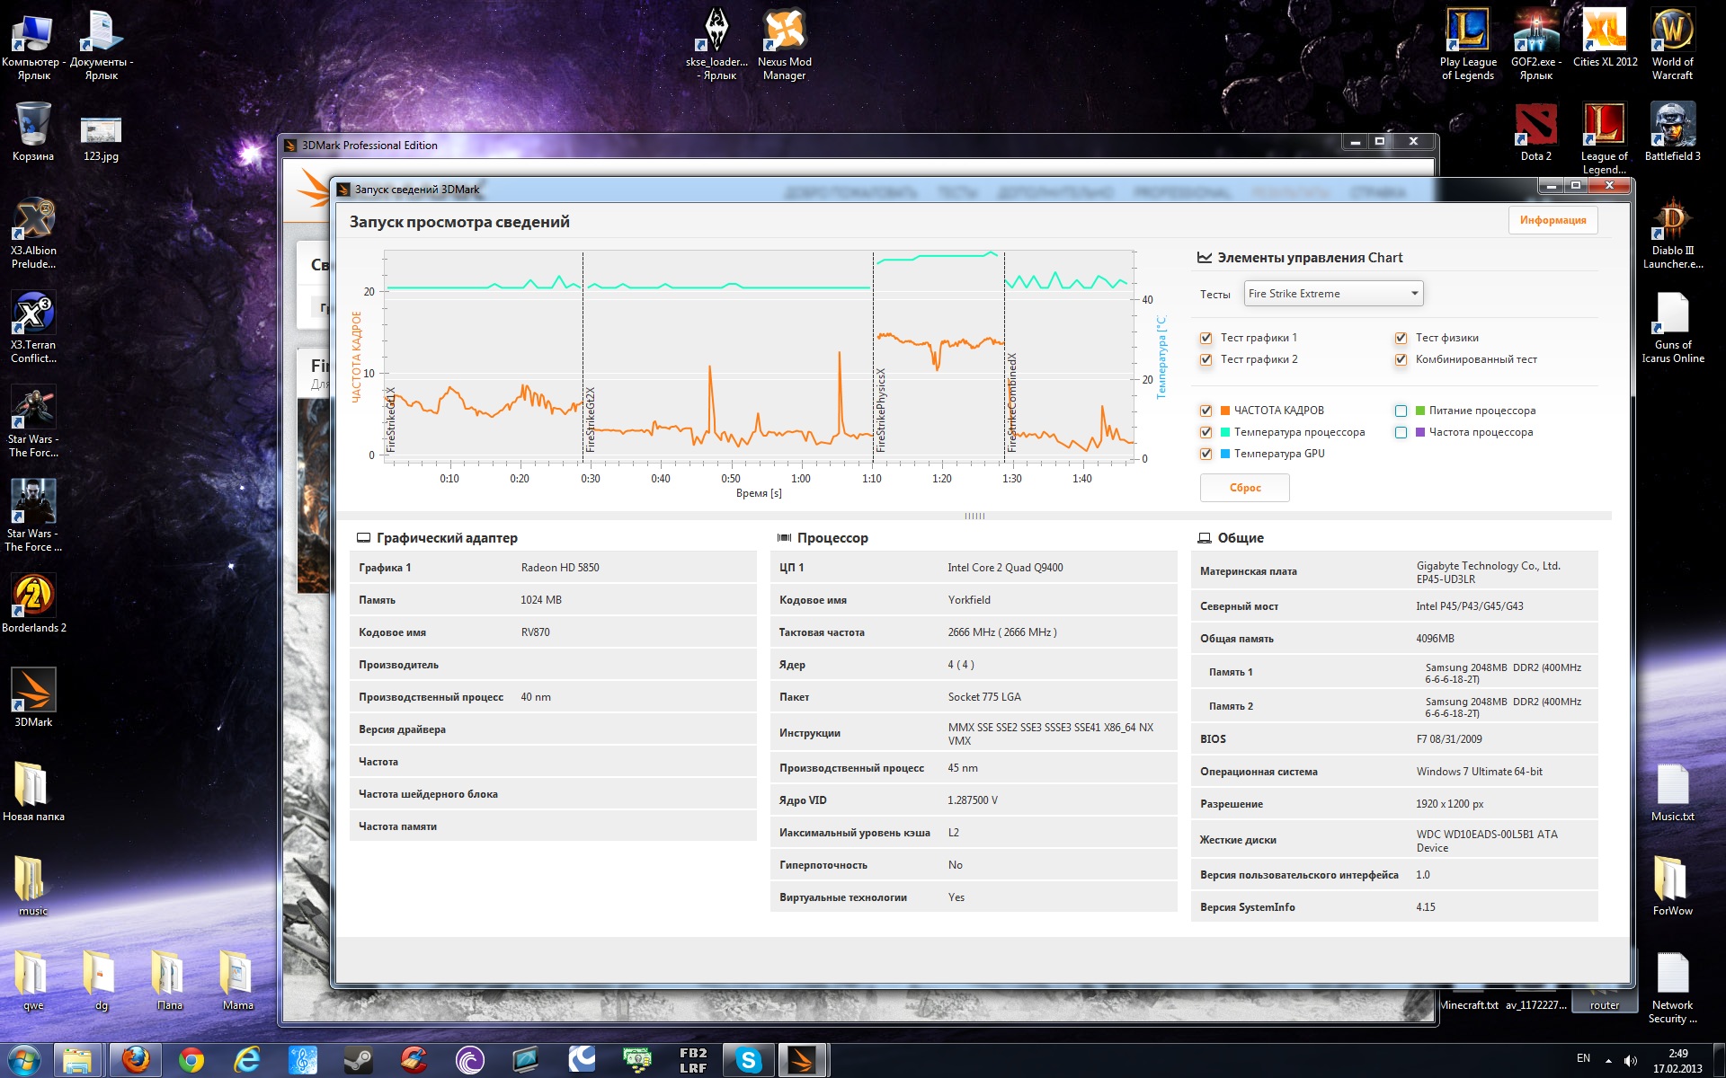Select the Music.txt file on desktop
This screenshot has width=1726, height=1078.
tap(1673, 791)
